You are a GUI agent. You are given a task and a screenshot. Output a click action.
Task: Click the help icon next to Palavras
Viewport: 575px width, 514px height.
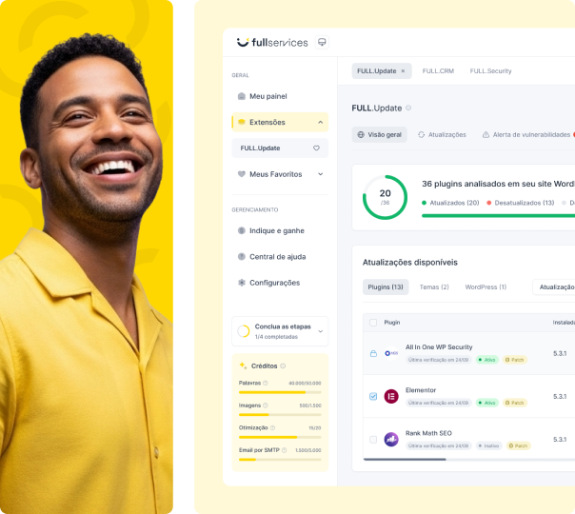pyautogui.click(x=266, y=383)
